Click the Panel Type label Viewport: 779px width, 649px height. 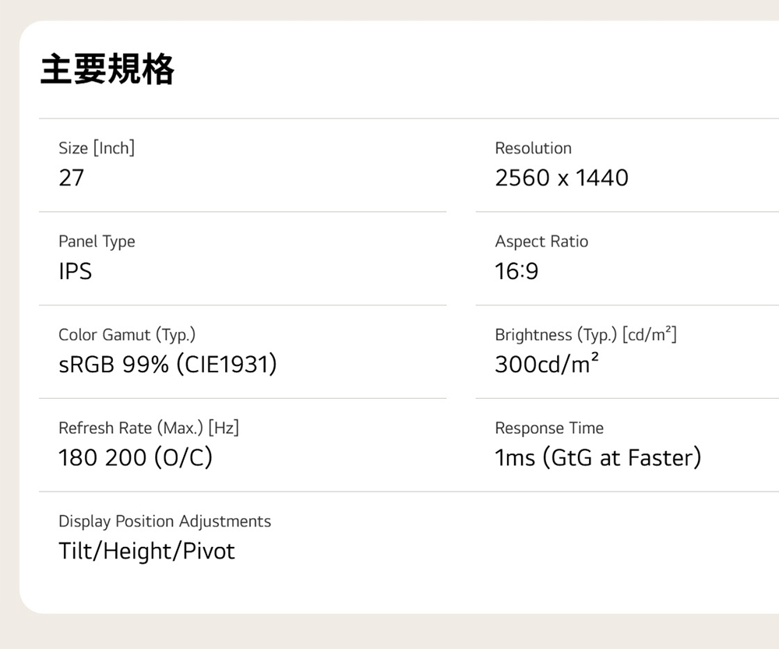point(97,242)
